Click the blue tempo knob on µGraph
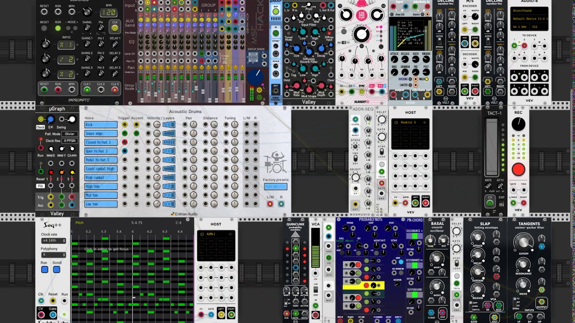The height and width of the screenshot is (323, 575). (50, 119)
